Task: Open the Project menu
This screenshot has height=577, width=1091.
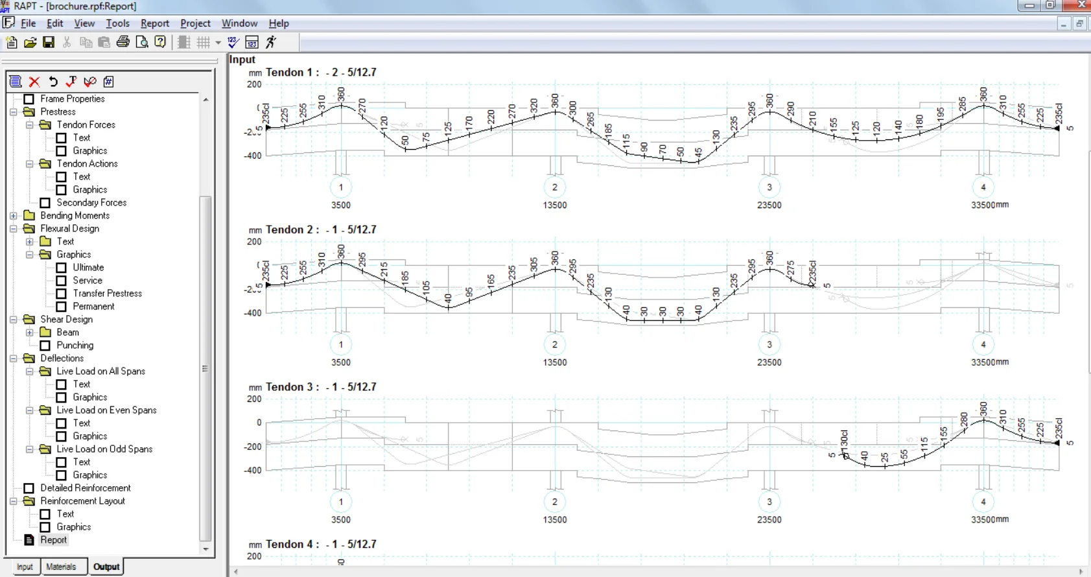Action: pos(195,23)
